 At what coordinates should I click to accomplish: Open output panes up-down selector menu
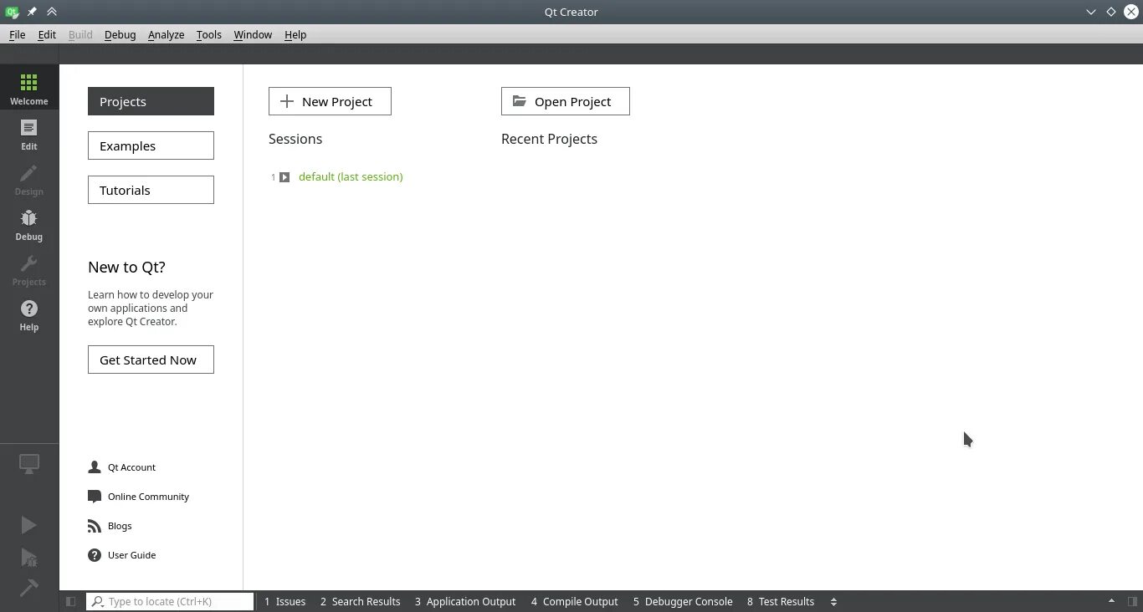833,601
